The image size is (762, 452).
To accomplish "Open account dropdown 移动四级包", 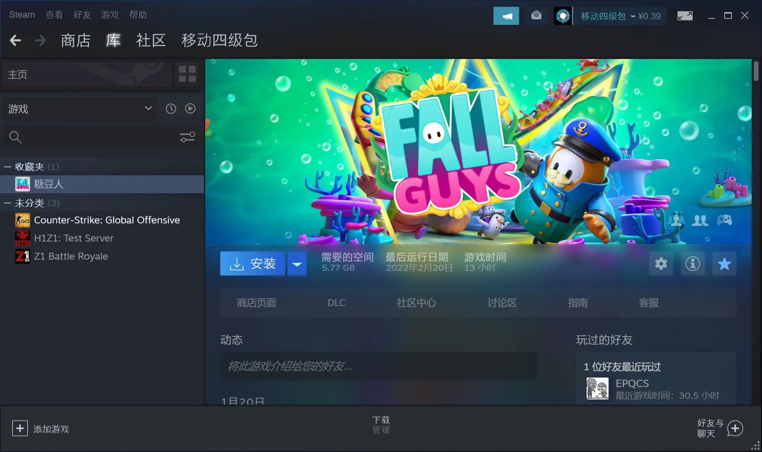I will [x=608, y=16].
